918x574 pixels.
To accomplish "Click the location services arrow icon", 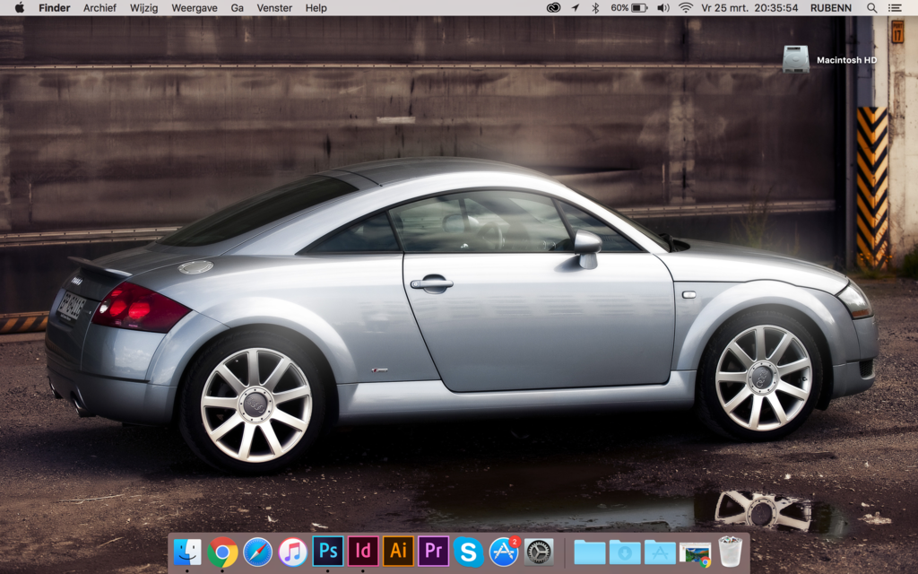I will [576, 7].
